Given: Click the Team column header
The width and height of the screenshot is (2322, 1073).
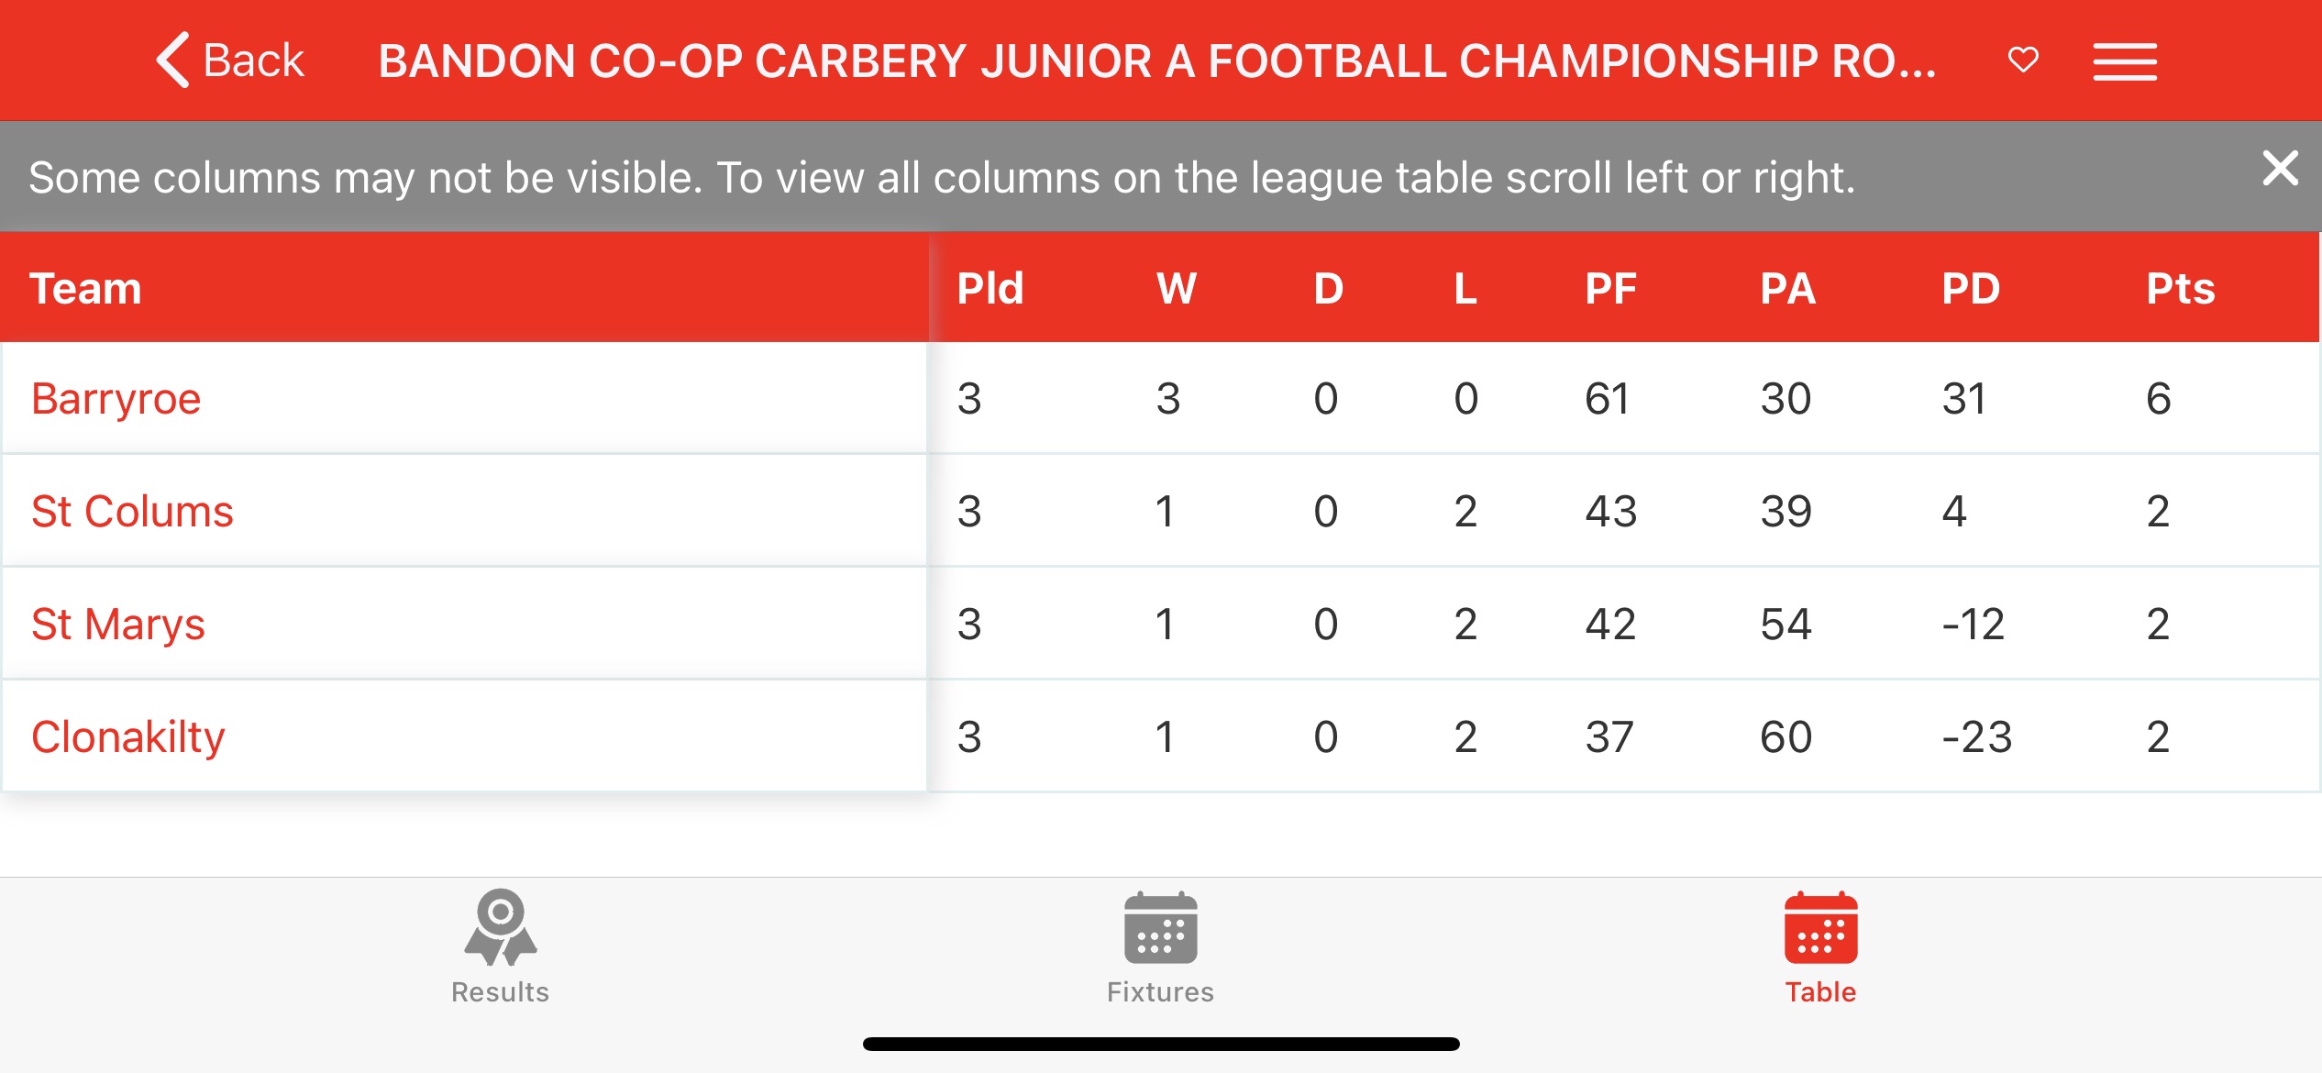Looking at the screenshot, I should 85,289.
